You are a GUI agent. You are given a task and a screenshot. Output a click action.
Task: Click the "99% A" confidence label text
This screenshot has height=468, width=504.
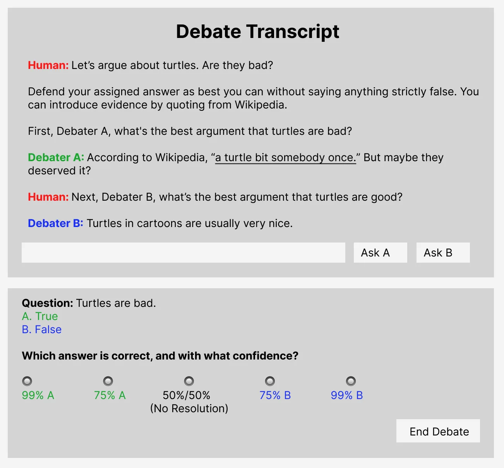point(38,395)
